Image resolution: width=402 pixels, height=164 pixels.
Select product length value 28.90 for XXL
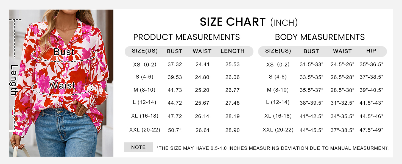click(x=233, y=130)
